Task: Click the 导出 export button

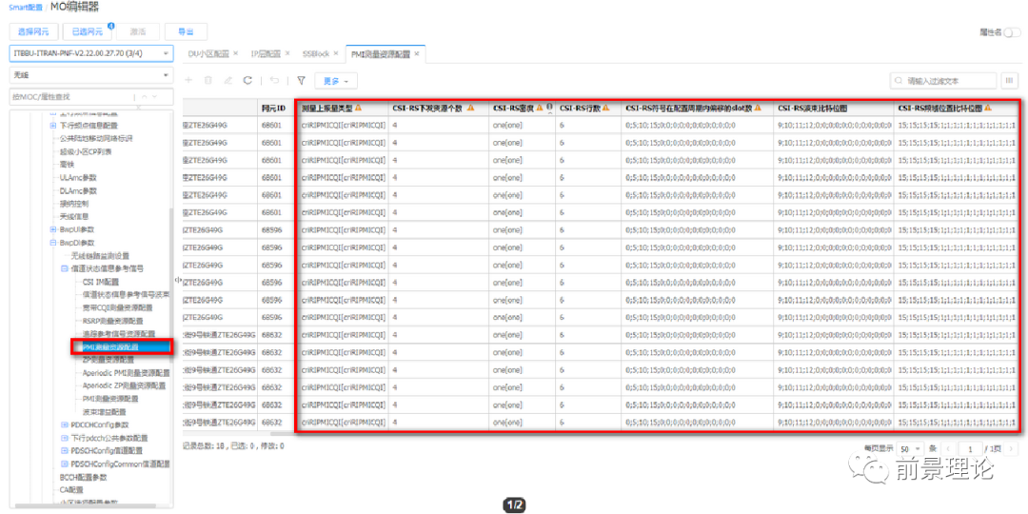Action: click(186, 31)
